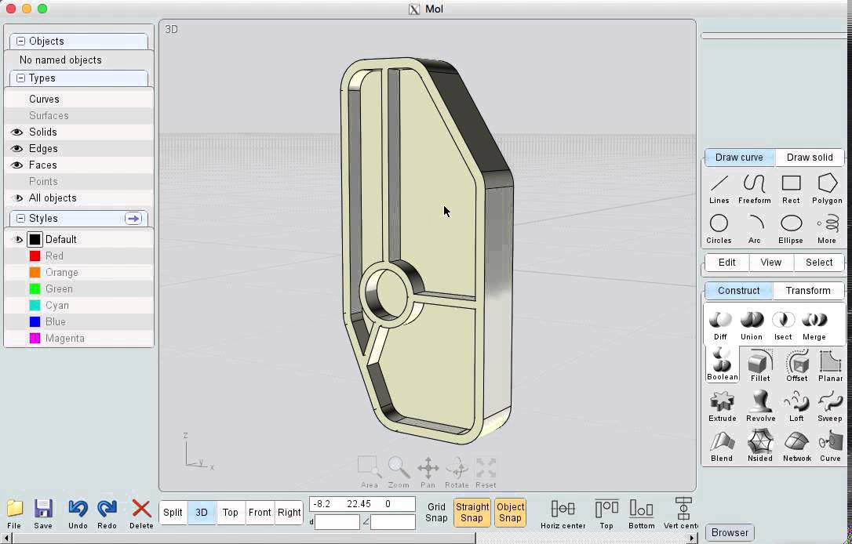852x544 pixels.
Task: Hide Edges using the eye icon
Action: 16,149
